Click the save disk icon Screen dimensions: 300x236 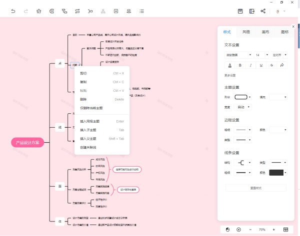click(240, 11)
